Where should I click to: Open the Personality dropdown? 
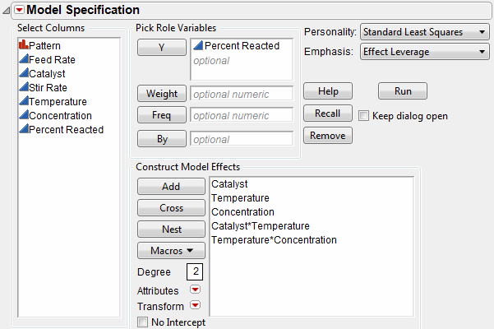(424, 32)
